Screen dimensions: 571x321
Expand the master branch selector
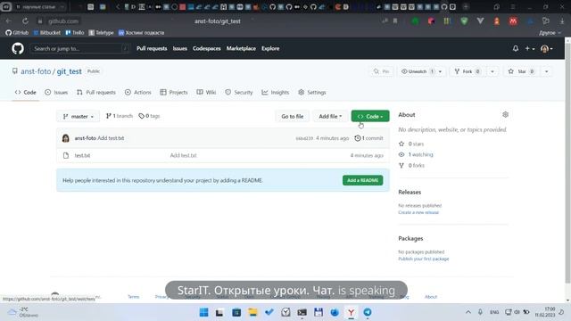point(78,116)
